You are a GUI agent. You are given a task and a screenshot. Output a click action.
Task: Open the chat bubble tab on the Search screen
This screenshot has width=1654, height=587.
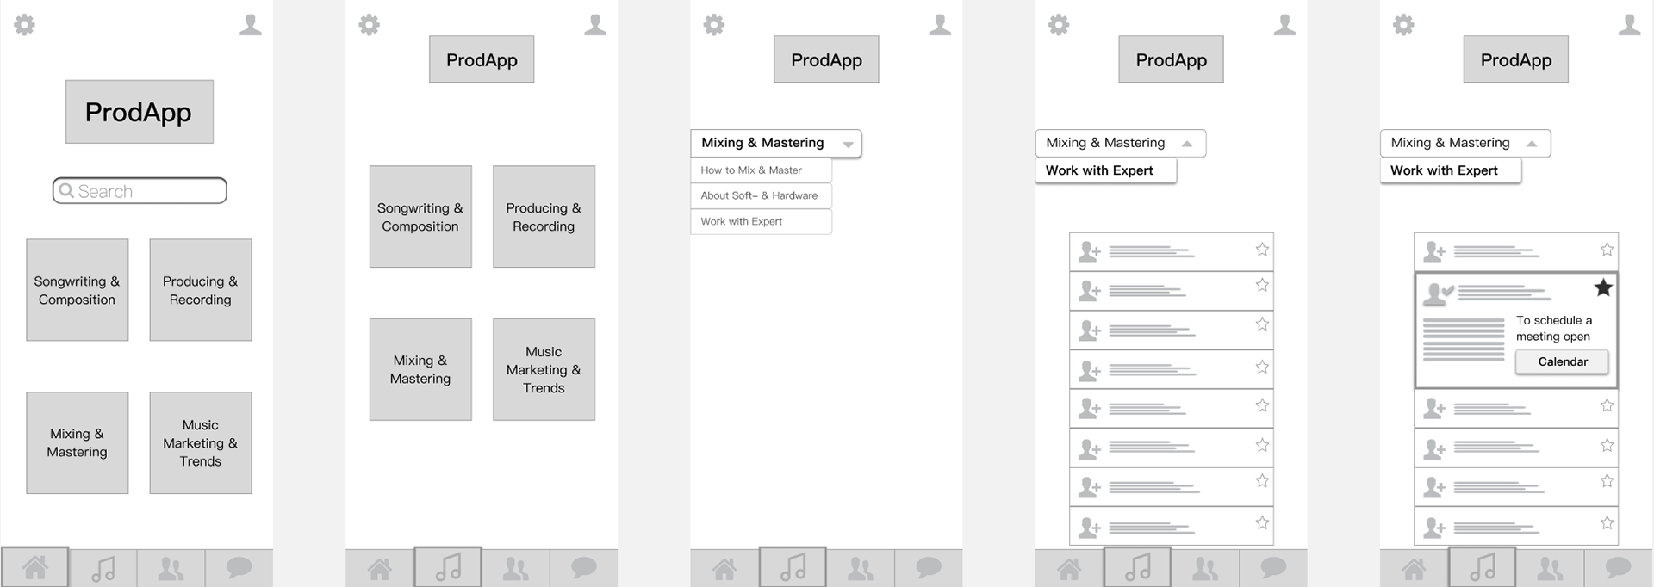239,568
